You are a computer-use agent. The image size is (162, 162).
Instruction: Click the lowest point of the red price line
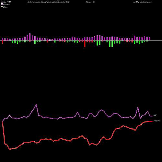pos(10,149)
